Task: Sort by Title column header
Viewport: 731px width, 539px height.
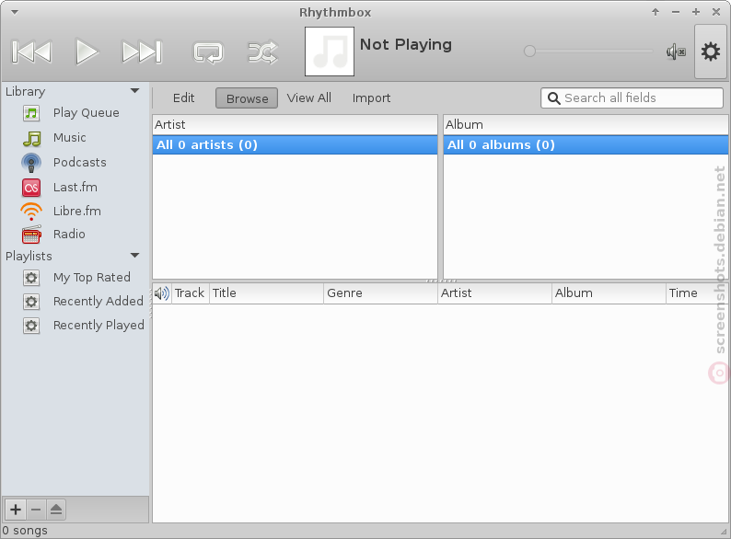Action: [266, 293]
